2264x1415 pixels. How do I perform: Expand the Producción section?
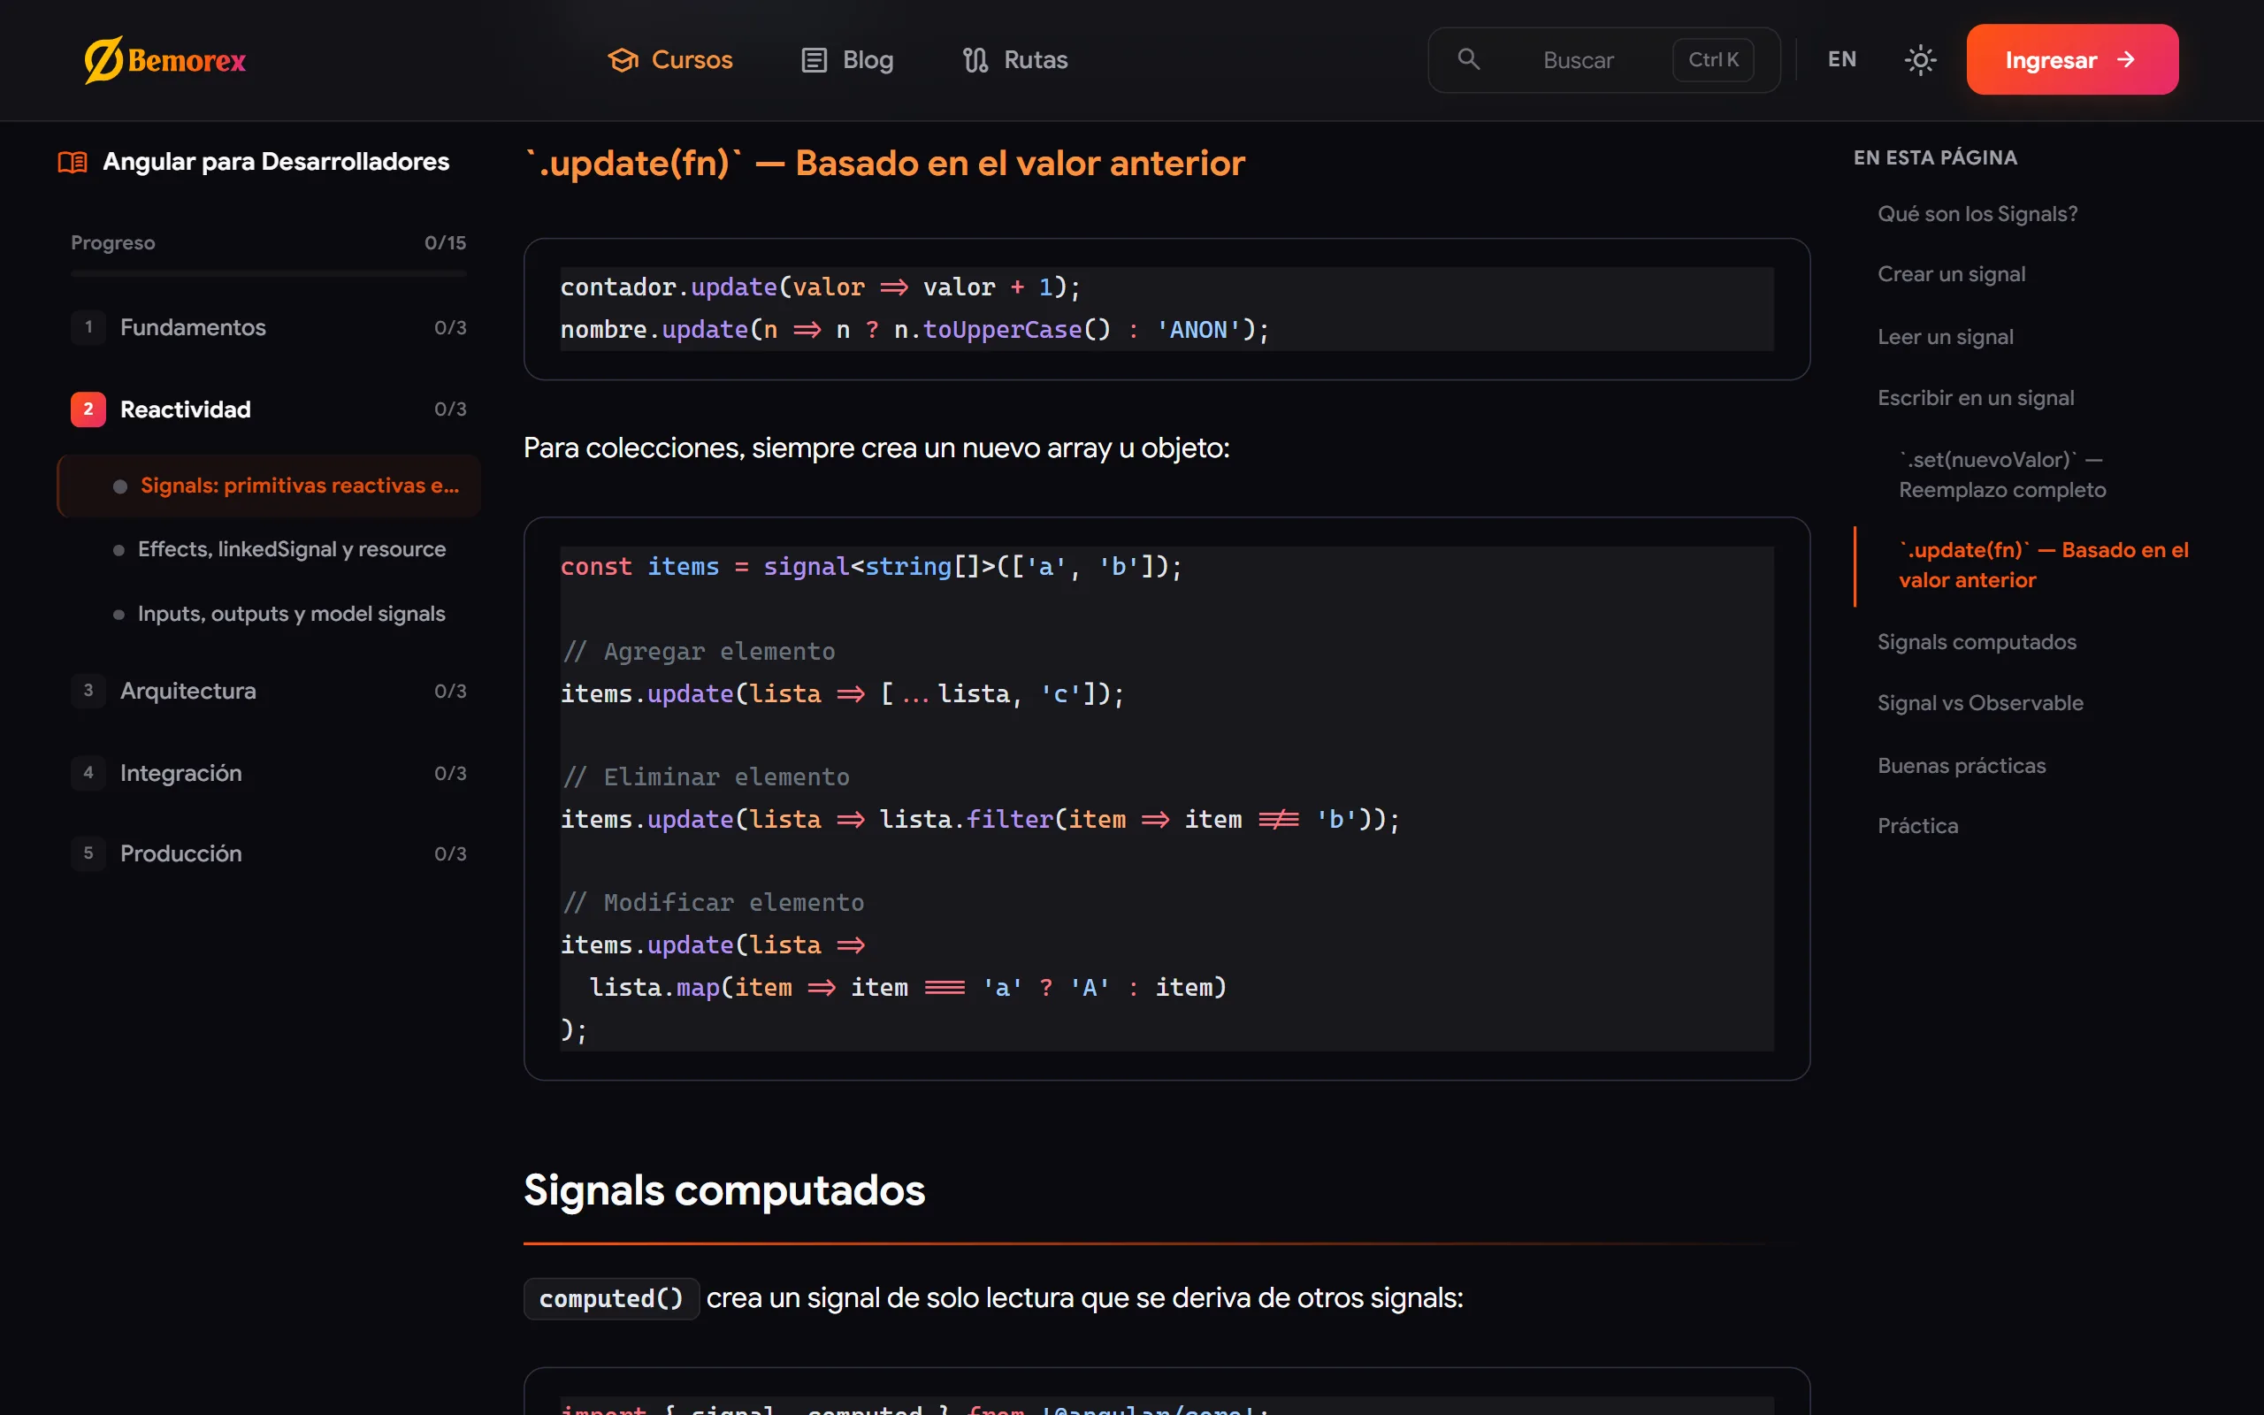click(269, 853)
